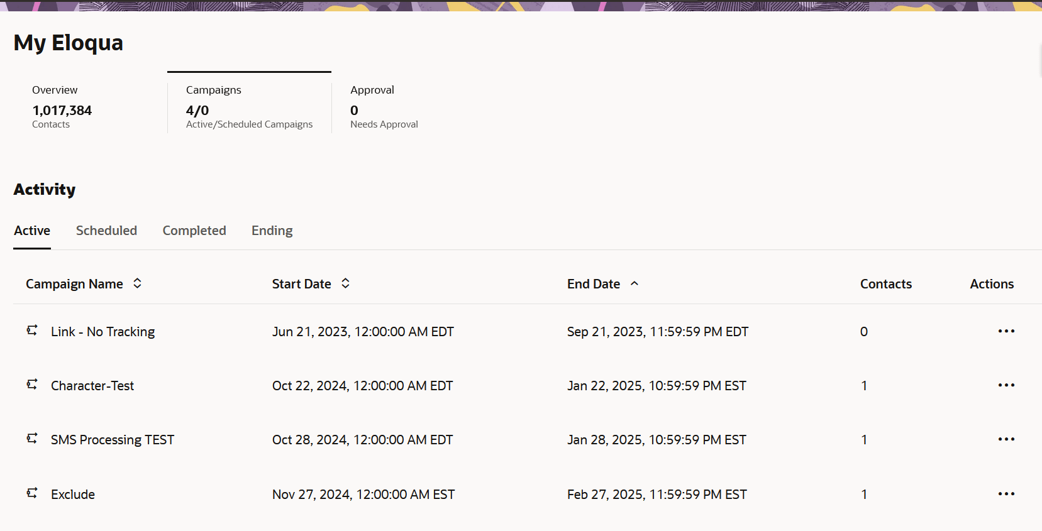Switch to the Ending activity tab
Viewport: 1042px width, 531px height.
pos(272,231)
